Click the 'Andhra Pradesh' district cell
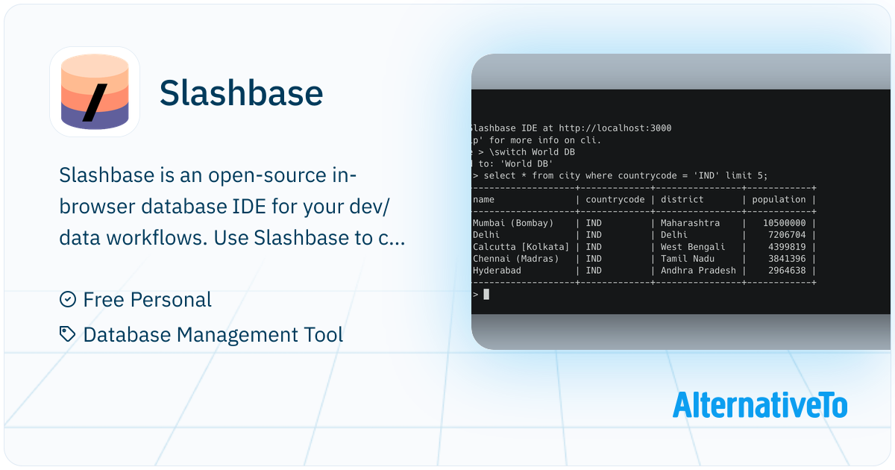This screenshot has height=470, width=895. pyautogui.click(x=698, y=271)
